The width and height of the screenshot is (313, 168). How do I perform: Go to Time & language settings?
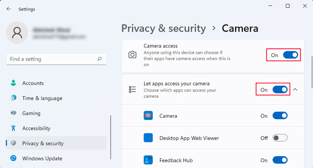click(56, 98)
